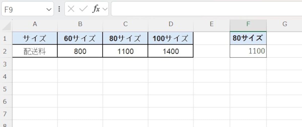Select the 配送料 cell

coord(35,51)
